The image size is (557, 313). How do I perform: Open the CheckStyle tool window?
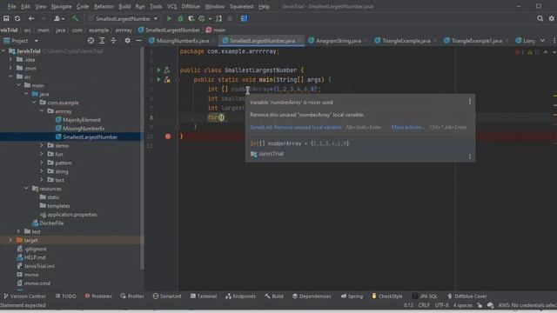click(387, 296)
